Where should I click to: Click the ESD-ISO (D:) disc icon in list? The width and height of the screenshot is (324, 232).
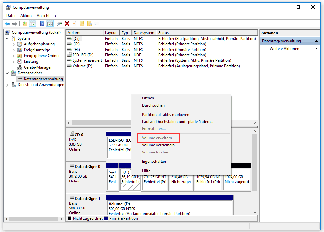coord(70,55)
